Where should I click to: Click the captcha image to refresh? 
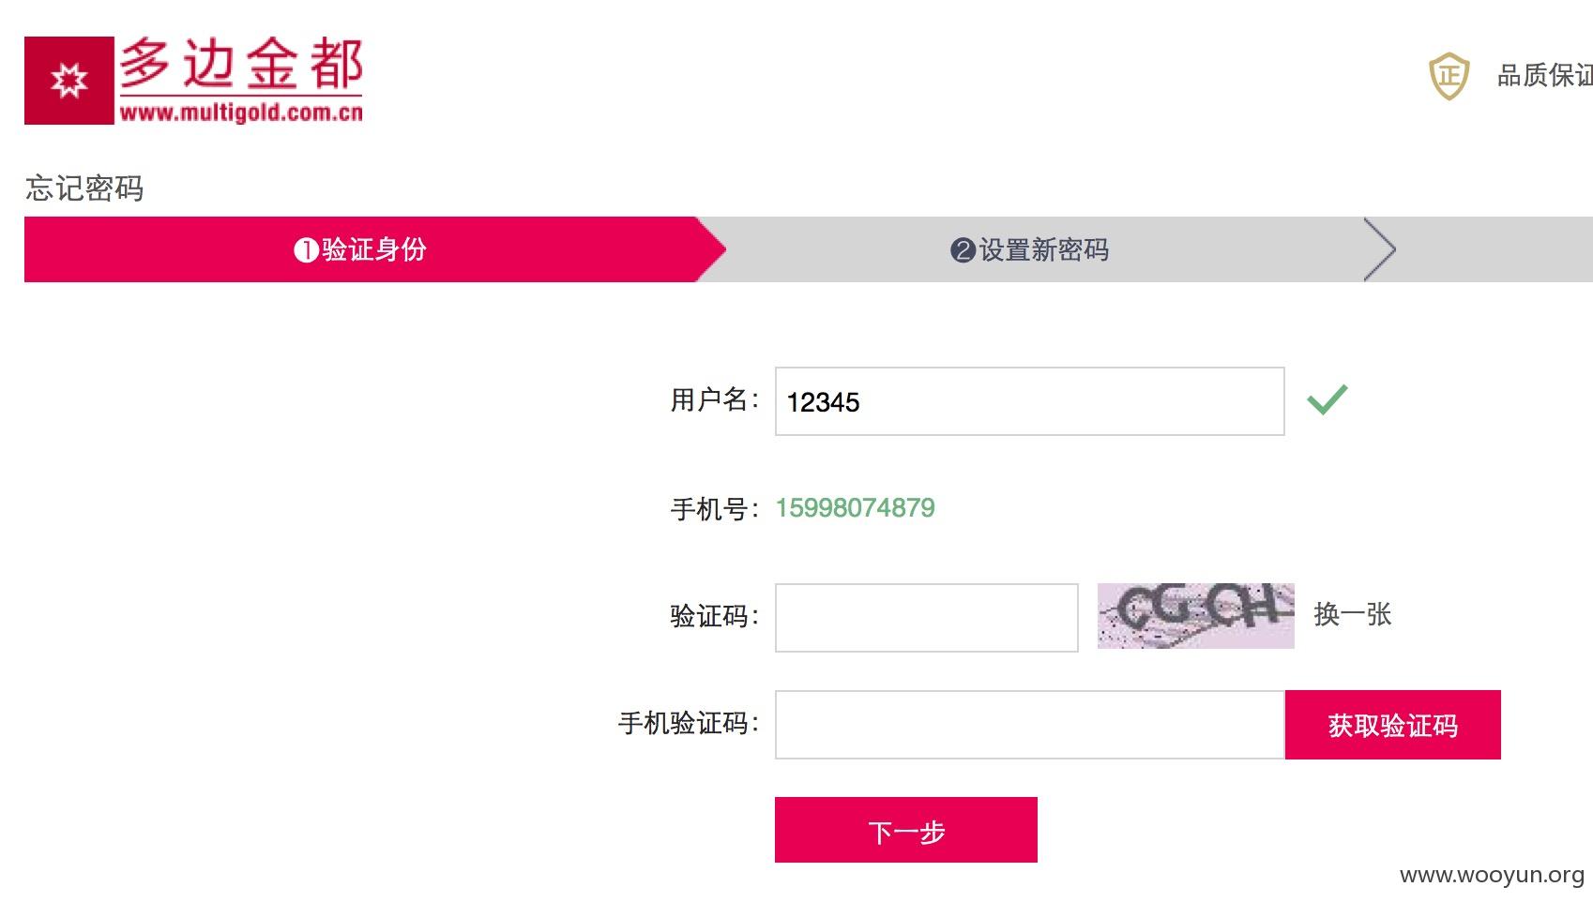1195,616
